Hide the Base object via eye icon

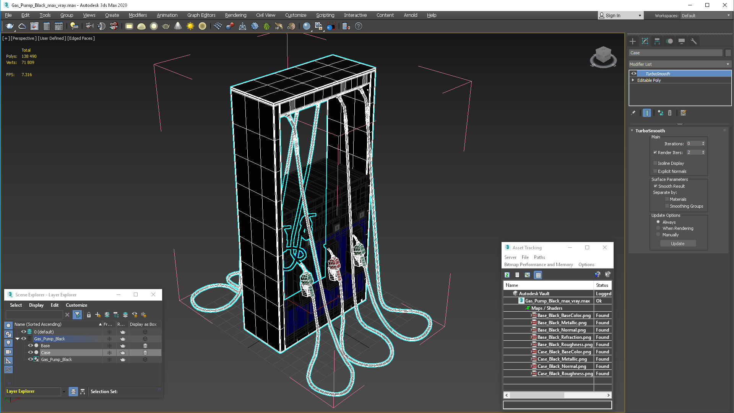click(x=30, y=346)
